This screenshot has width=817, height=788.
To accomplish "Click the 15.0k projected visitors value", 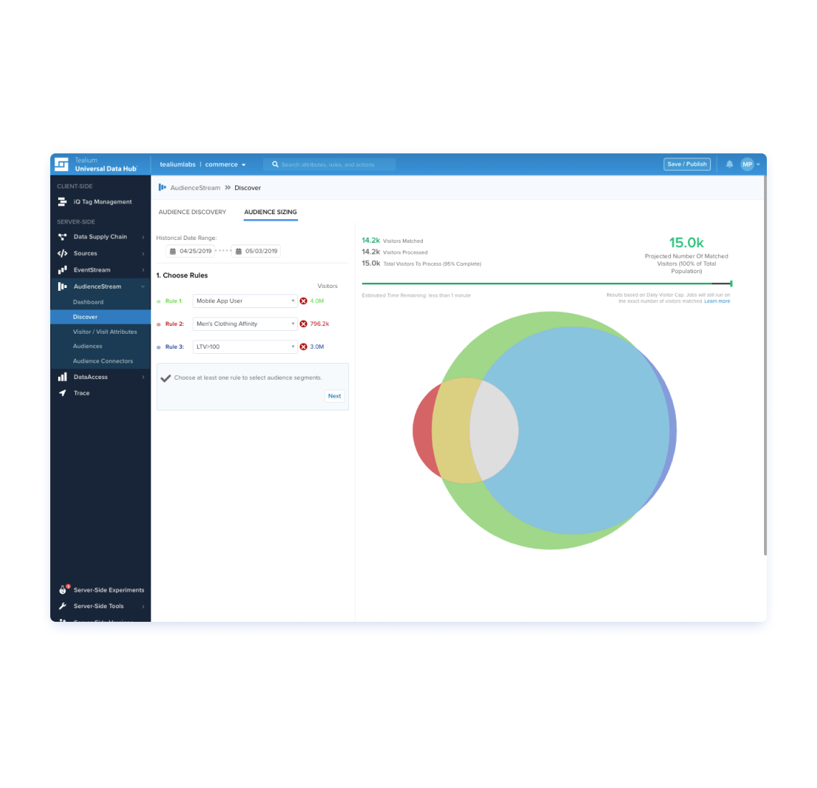I will pos(687,243).
